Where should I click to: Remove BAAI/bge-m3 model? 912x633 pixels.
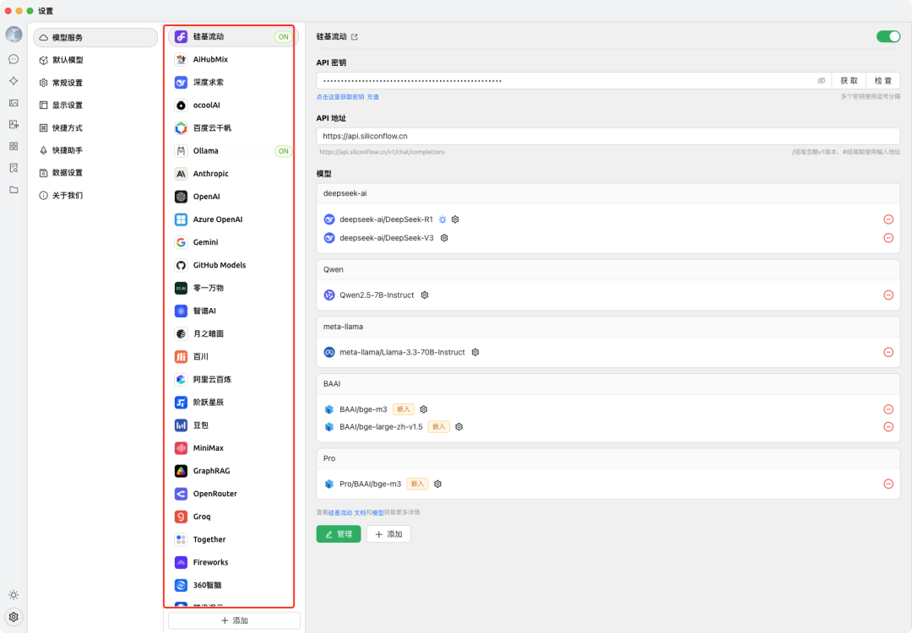pyautogui.click(x=888, y=409)
